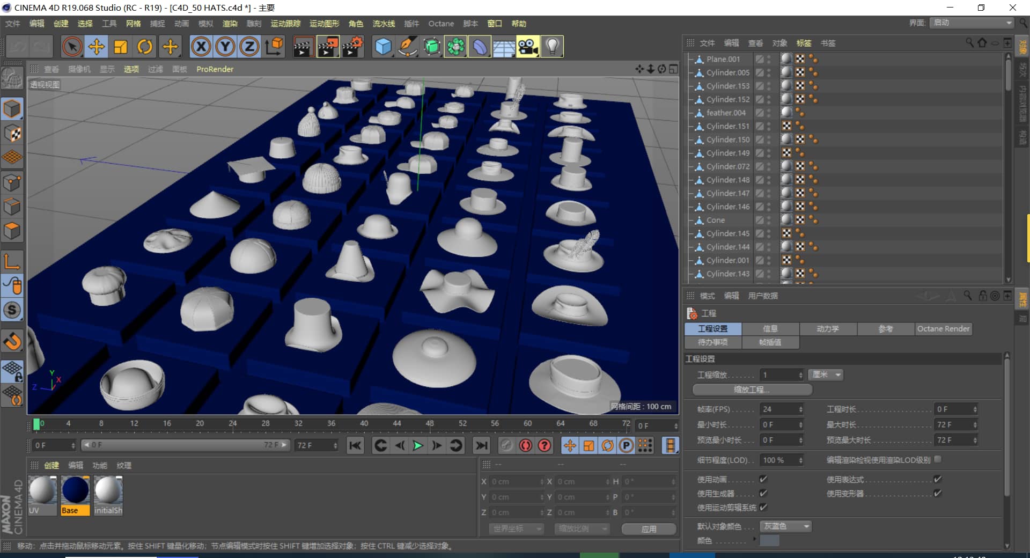Open render to picture viewer icon
This screenshot has height=558, width=1030.
coord(328,47)
